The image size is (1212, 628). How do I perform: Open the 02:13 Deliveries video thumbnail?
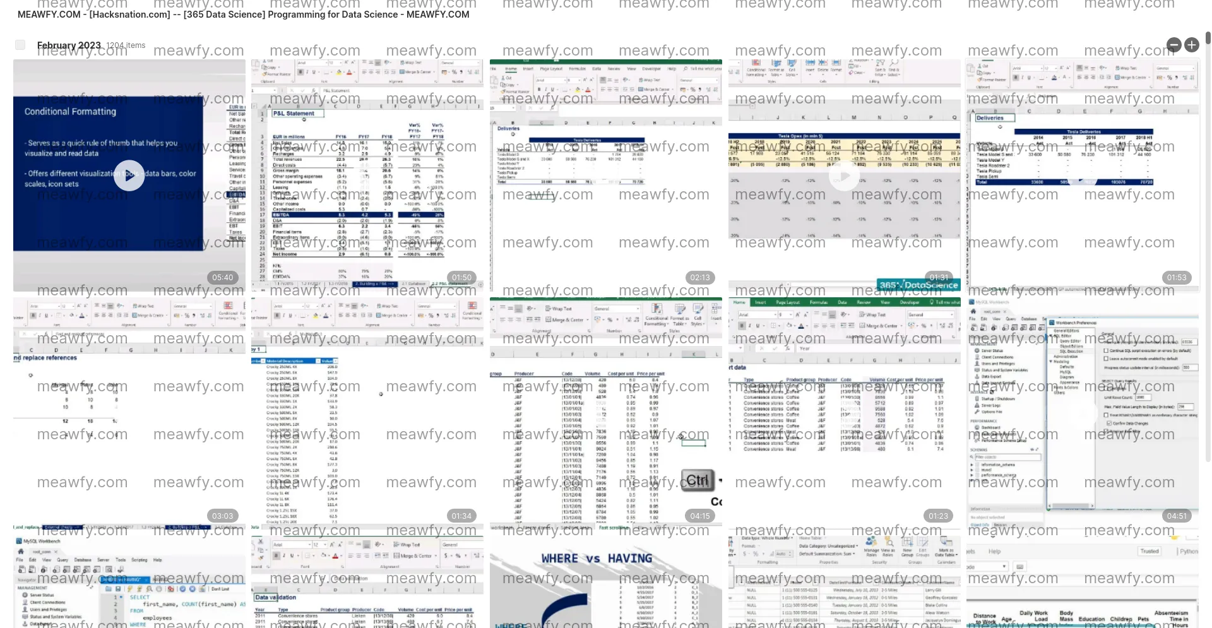[x=606, y=175]
